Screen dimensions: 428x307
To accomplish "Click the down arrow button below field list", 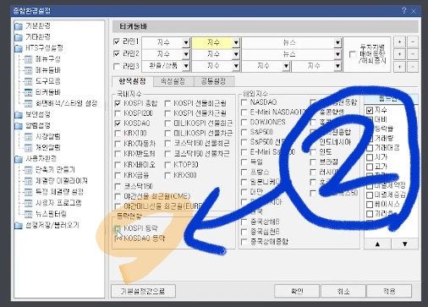I will 405,244.
